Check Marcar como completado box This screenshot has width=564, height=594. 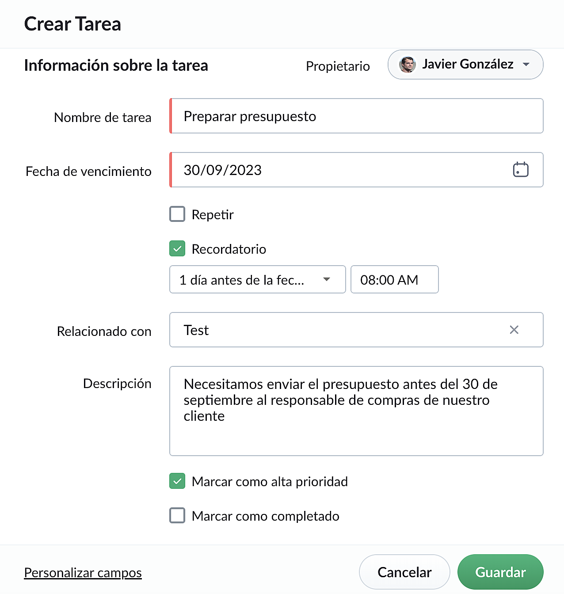tap(177, 516)
